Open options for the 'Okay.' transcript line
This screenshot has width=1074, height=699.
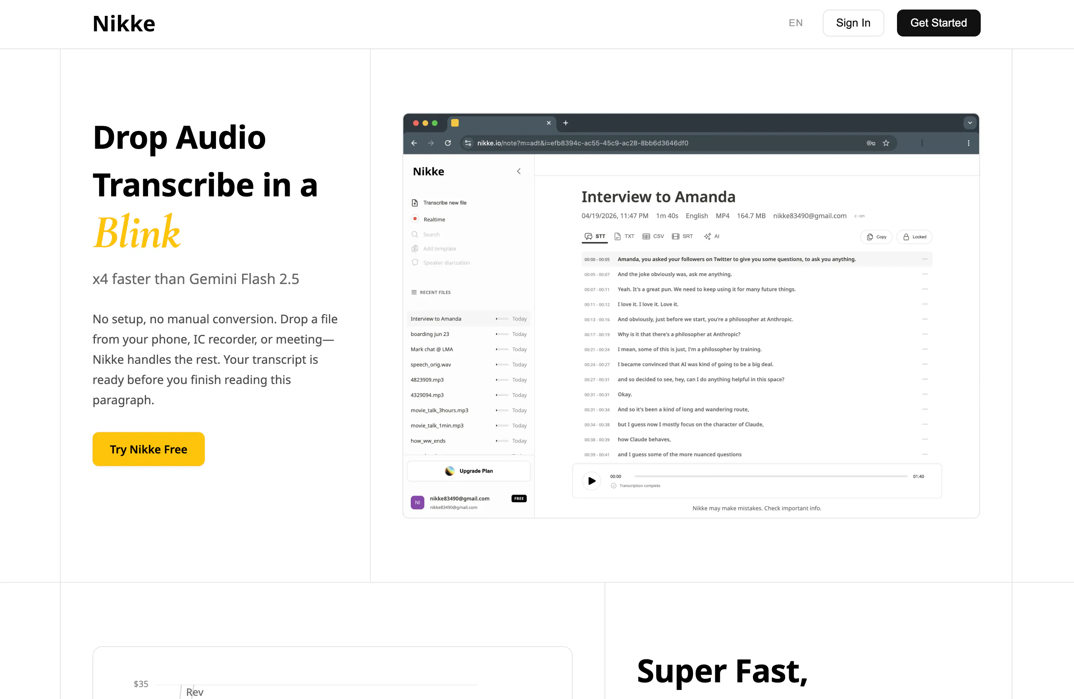coord(925,394)
